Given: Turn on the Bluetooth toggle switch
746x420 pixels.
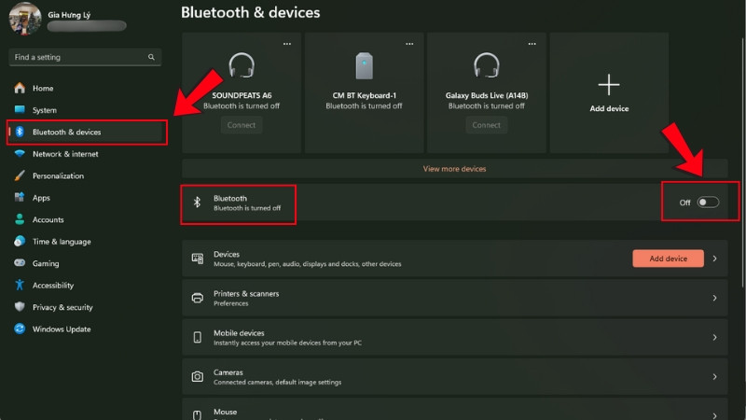Looking at the screenshot, I should (x=708, y=202).
